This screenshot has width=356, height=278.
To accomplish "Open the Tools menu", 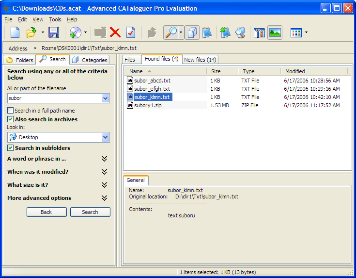I will (55, 19).
